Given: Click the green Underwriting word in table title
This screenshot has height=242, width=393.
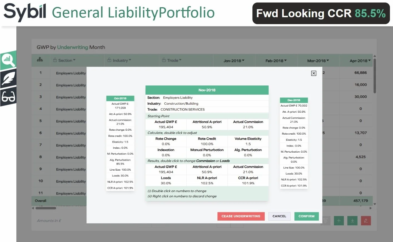Looking at the screenshot, I should click(x=73, y=47).
